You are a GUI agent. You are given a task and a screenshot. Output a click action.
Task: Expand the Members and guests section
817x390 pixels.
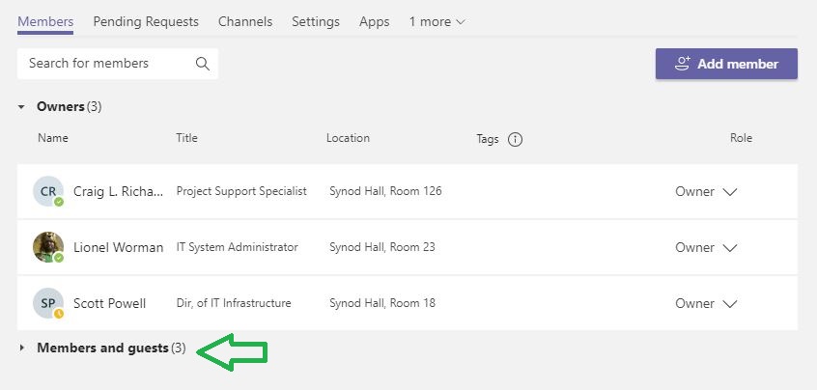[21, 348]
